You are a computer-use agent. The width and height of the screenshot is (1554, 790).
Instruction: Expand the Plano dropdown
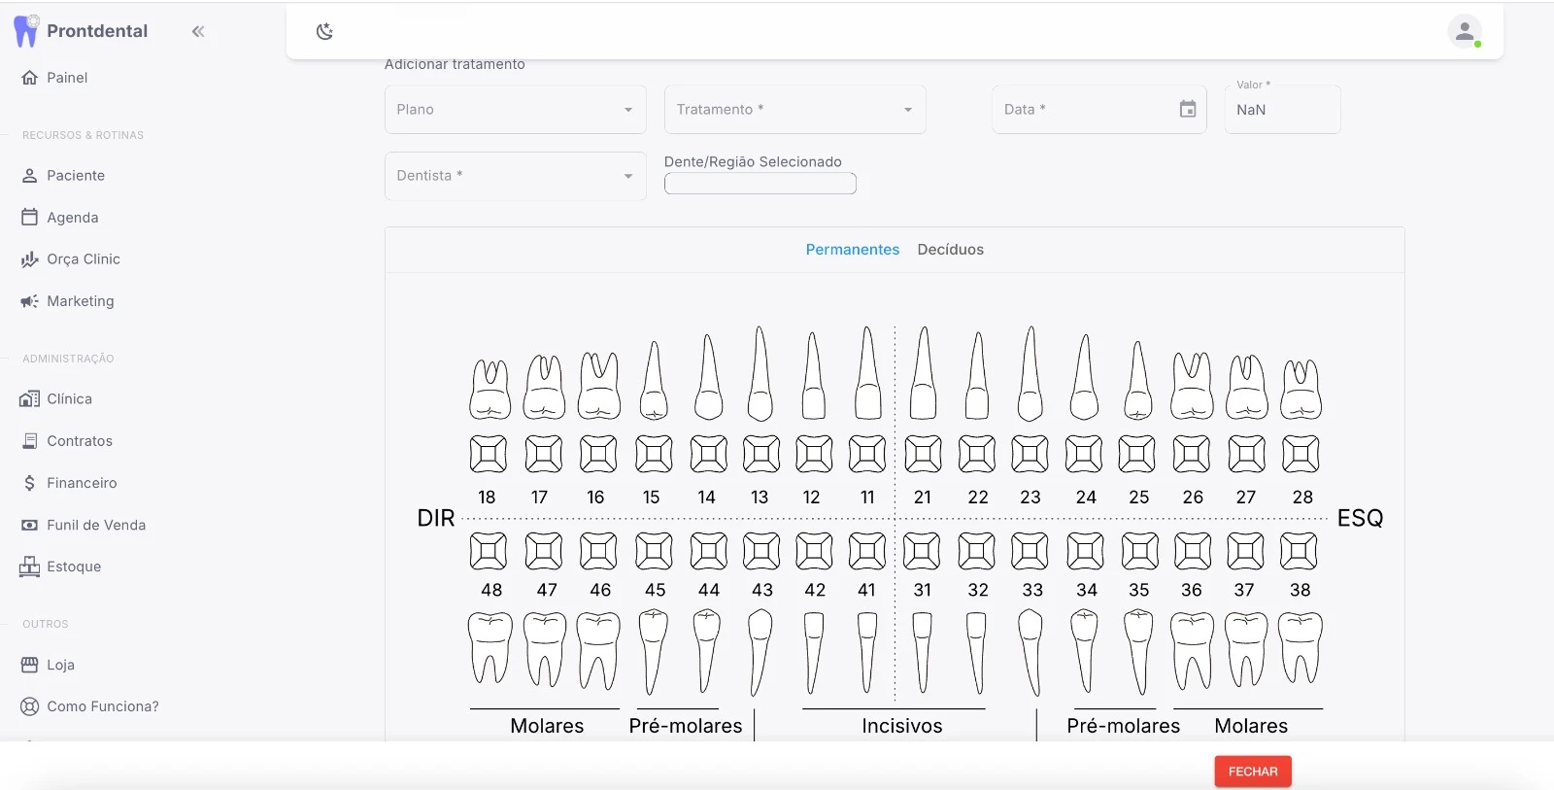pyautogui.click(x=516, y=110)
